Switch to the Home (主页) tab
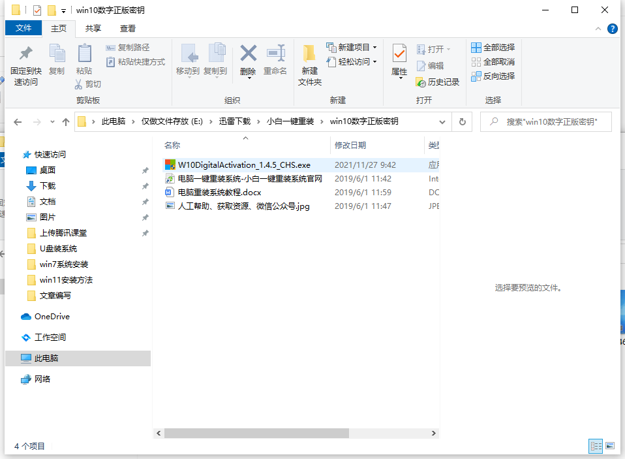Image resolution: width=625 pixels, height=459 pixels. click(x=59, y=29)
